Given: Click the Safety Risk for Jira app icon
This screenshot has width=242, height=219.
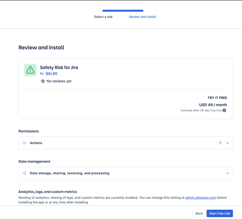Looking at the screenshot, I should (x=30, y=70).
